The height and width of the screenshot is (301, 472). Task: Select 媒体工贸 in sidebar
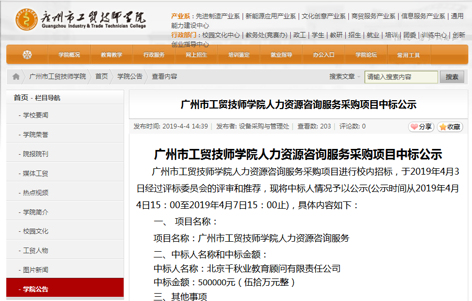click(x=65, y=173)
